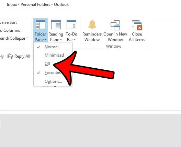Click the Close All Items icon
Viewport: 181px width, 147px height.
coord(137,25)
